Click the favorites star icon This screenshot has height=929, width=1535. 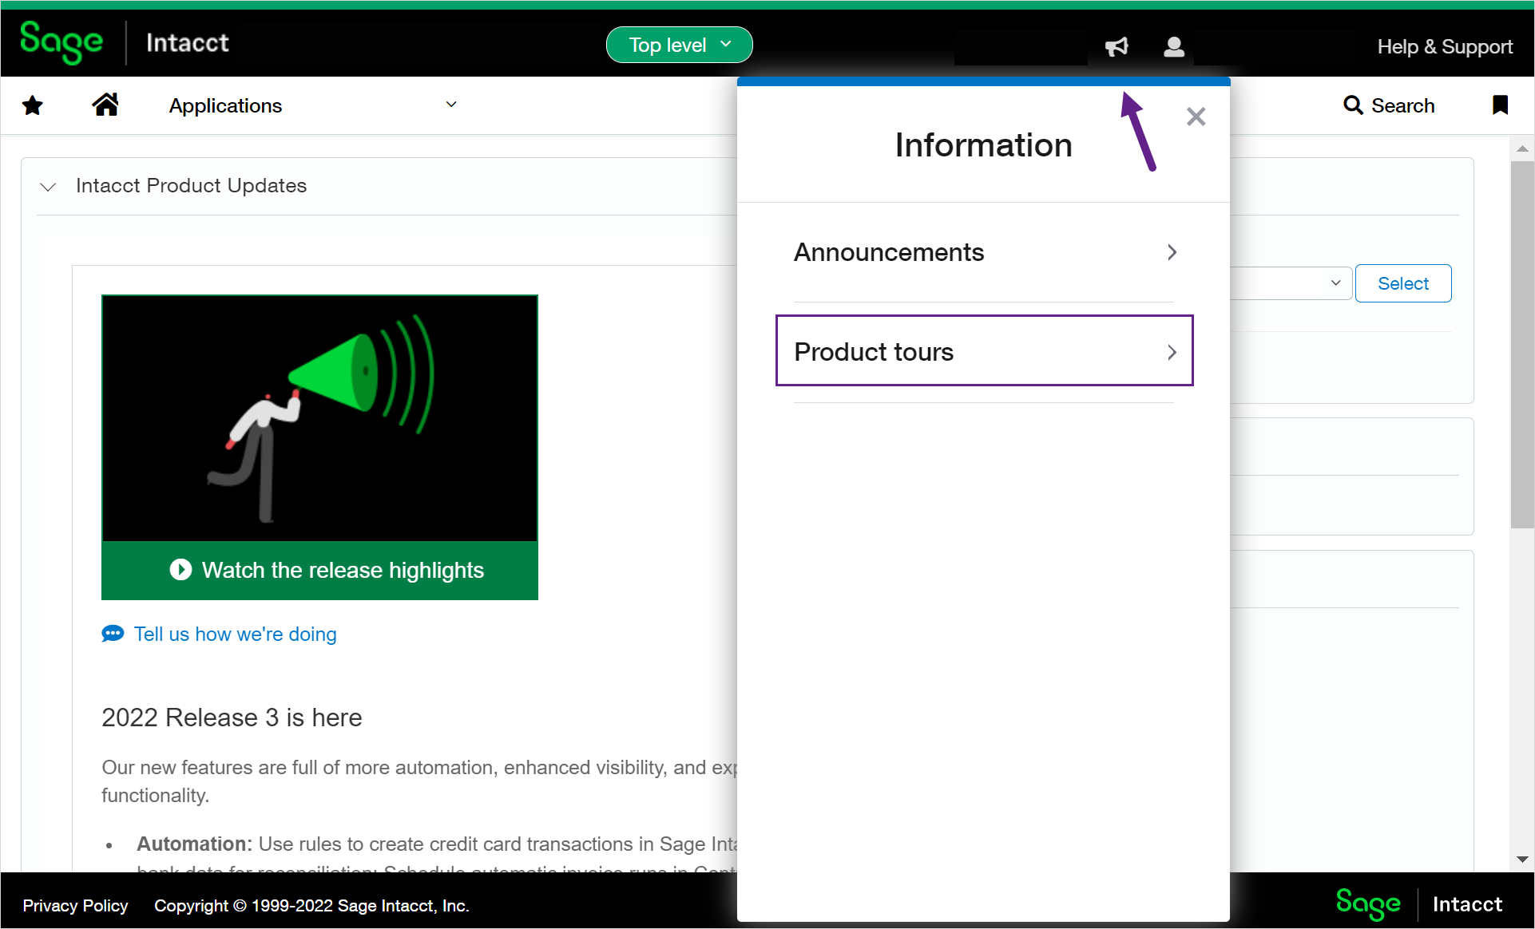coord(33,105)
